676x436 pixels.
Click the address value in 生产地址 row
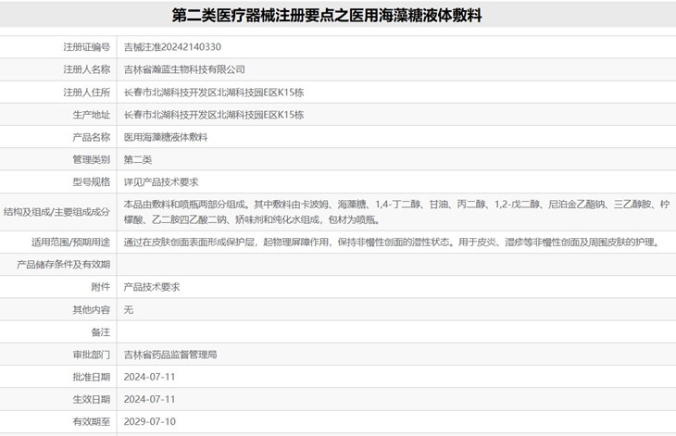coord(214,115)
